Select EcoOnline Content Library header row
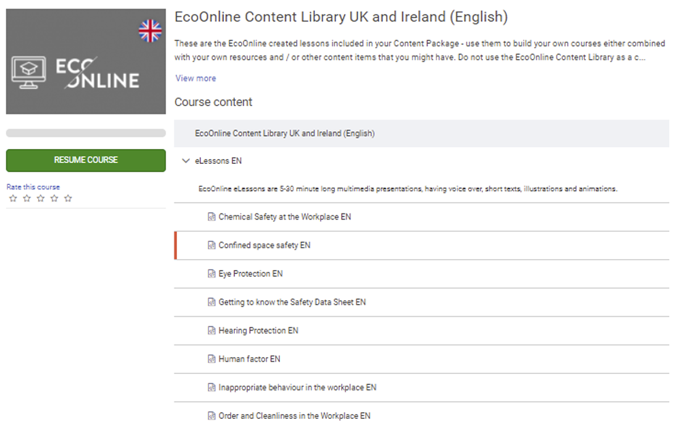This screenshot has height=425, width=681. pyautogui.click(x=422, y=133)
